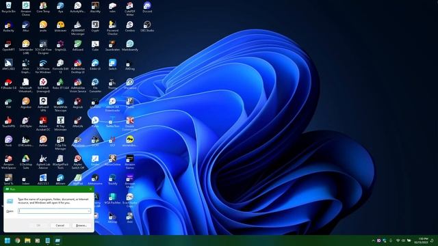Show hidden system tray icons

(373, 241)
